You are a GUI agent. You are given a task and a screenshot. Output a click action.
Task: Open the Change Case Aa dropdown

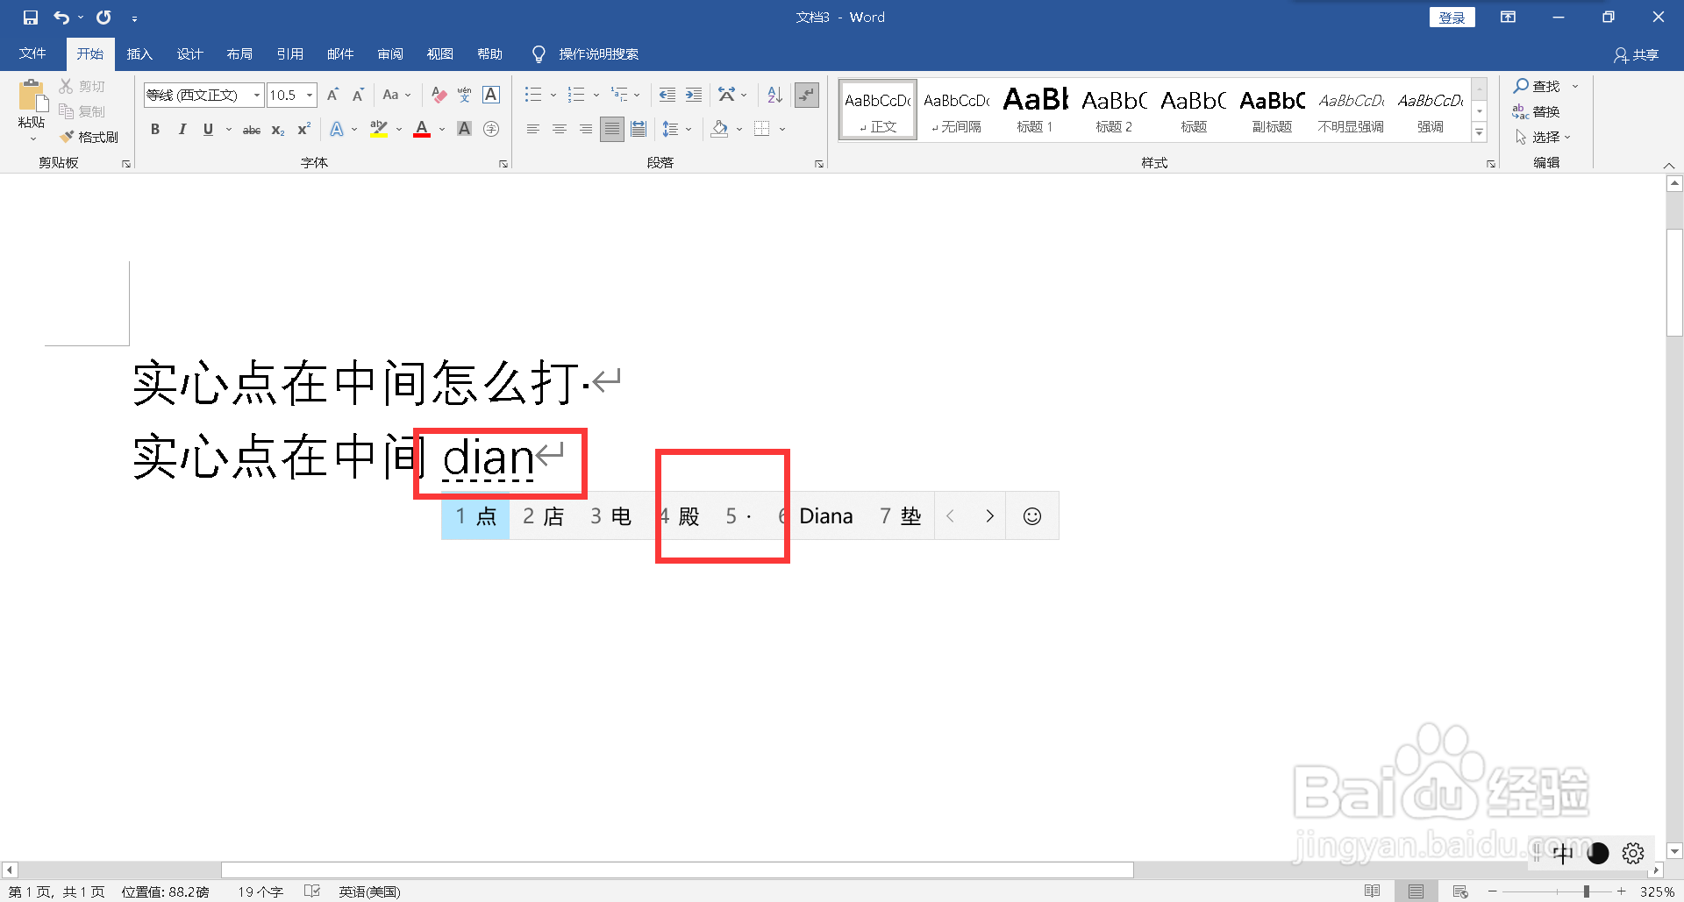(x=396, y=95)
